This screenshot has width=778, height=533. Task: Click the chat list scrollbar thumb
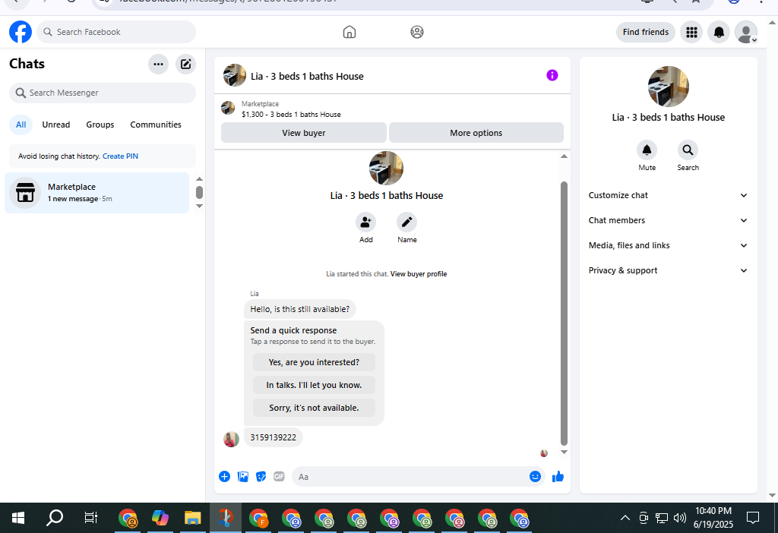199,192
